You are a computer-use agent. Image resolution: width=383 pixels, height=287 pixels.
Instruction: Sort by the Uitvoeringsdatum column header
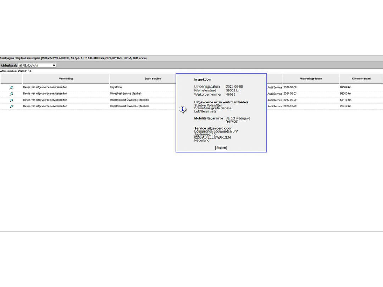311,79
